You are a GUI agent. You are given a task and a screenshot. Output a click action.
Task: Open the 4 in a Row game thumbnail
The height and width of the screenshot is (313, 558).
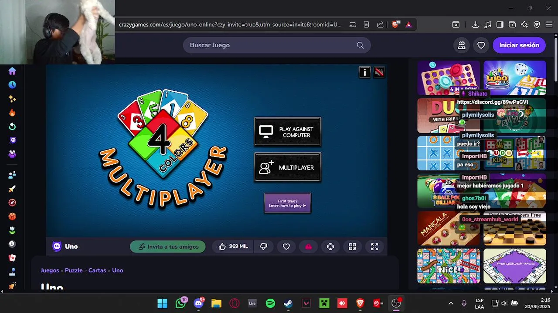pos(449,78)
